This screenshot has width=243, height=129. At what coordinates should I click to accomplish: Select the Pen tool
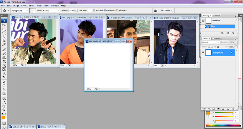pos(4,82)
